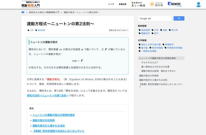Click the box heading ニュートンの運動方程式
The image size is (206, 135).
(x=44, y=42)
